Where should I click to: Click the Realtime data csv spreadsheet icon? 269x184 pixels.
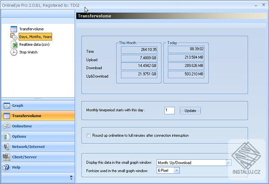tap(14, 44)
